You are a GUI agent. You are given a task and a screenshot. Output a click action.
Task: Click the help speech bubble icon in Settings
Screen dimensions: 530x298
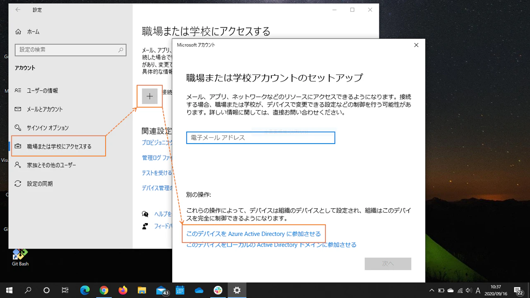point(145,214)
